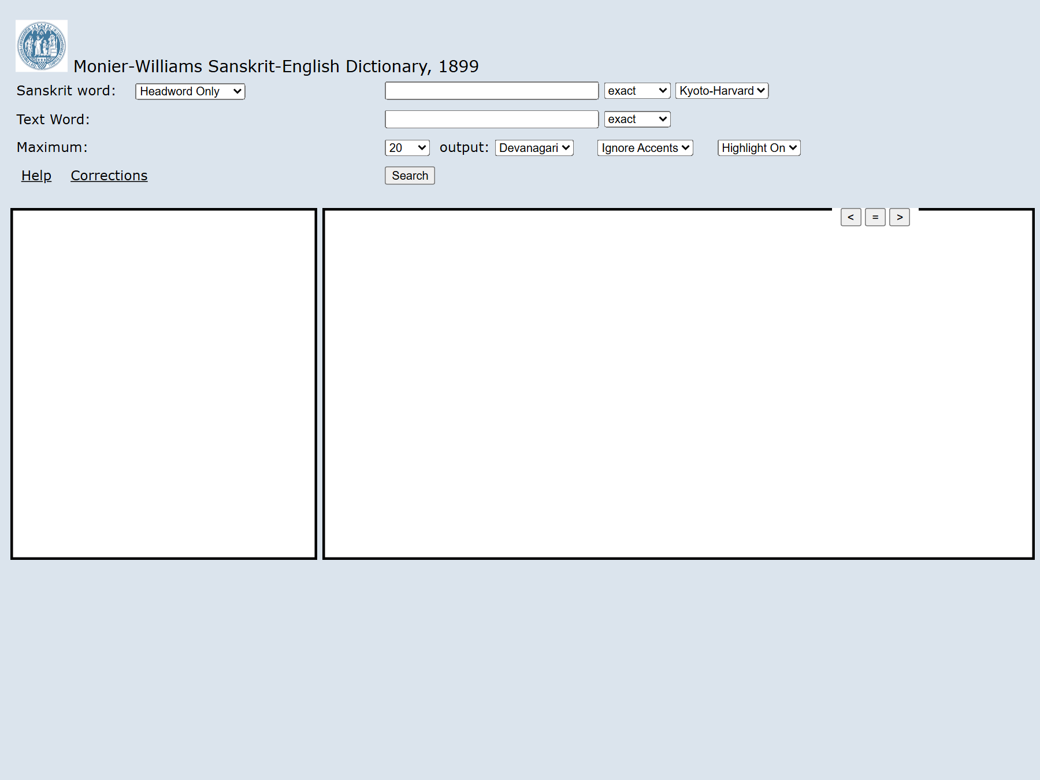Open the Headword Only dropdown
This screenshot has height=780, width=1040.
[190, 91]
